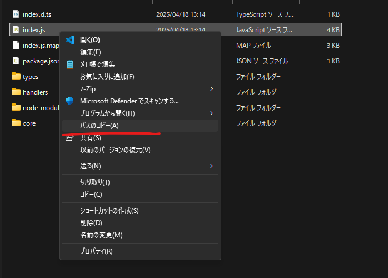Click the ファイル フォルダー type in types row

258,77
